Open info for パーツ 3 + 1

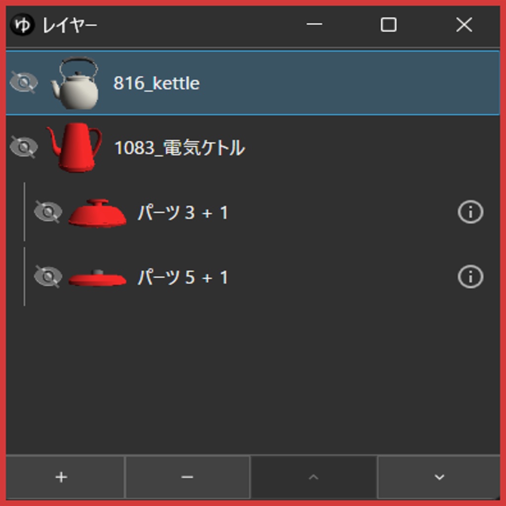pos(470,212)
